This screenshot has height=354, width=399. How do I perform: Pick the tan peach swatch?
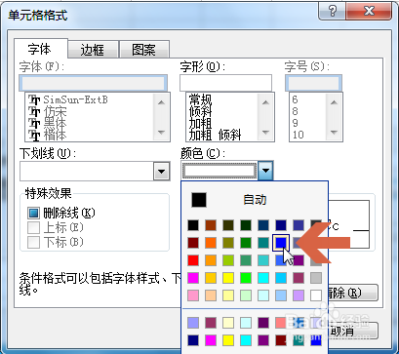coord(211,295)
